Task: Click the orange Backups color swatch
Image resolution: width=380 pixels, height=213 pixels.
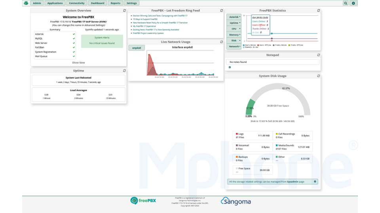Action: point(237,157)
